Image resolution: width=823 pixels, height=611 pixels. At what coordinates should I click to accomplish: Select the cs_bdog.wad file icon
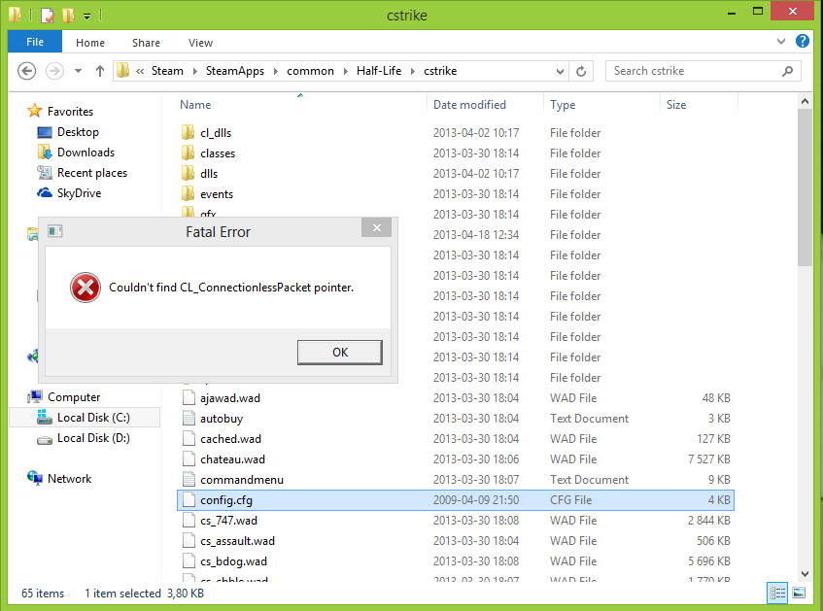point(189,561)
